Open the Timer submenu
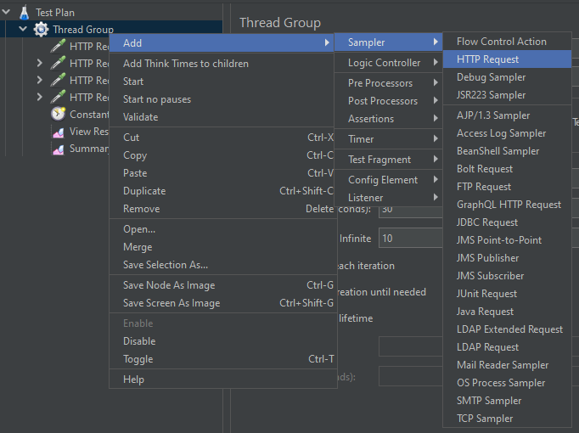Image resolution: width=579 pixels, height=433 pixels. 389,138
